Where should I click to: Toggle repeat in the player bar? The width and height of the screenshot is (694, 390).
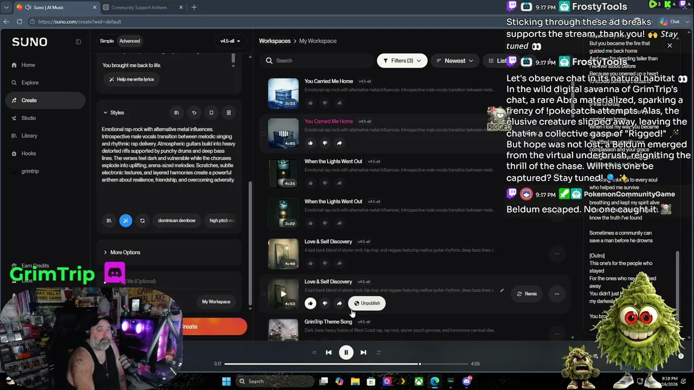tap(378, 353)
